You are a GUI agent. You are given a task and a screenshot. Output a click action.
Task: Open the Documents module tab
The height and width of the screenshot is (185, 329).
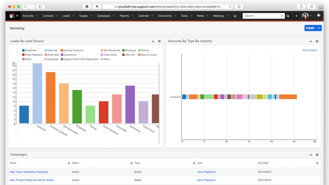pos(165,16)
